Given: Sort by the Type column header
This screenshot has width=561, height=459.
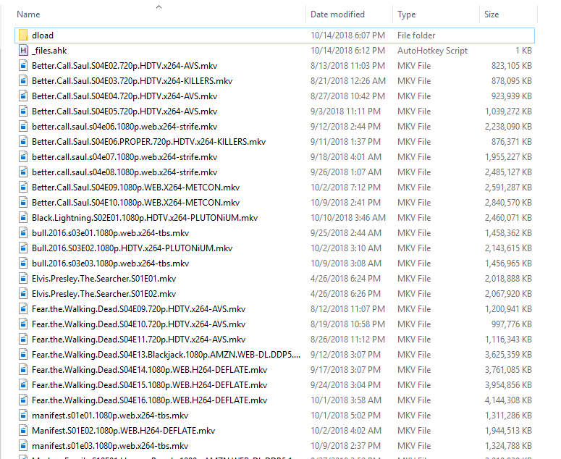Looking at the screenshot, I should click(406, 14).
